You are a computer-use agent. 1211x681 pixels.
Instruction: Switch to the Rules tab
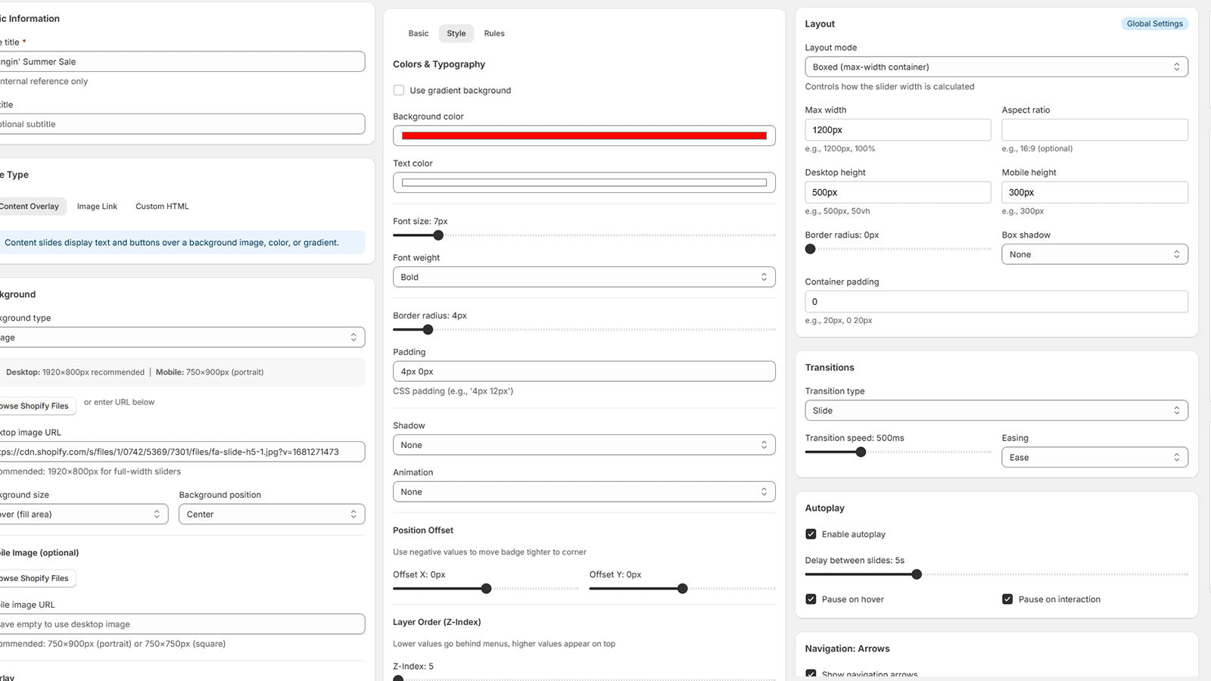(x=494, y=33)
